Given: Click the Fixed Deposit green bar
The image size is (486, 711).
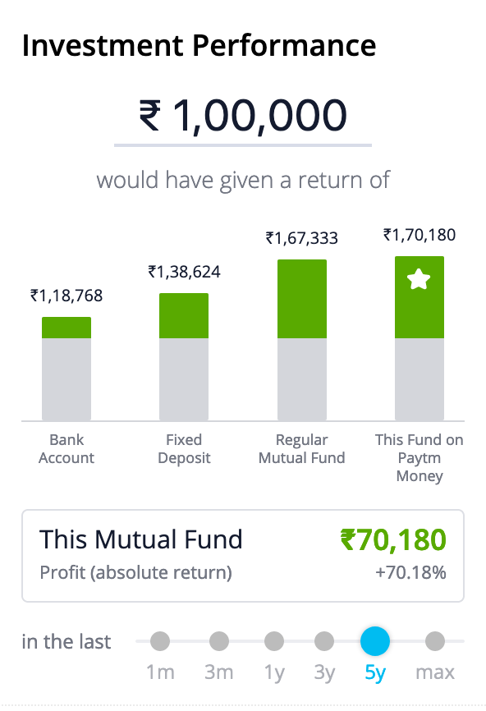Looking at the screenshot, I should click(184, 316).
